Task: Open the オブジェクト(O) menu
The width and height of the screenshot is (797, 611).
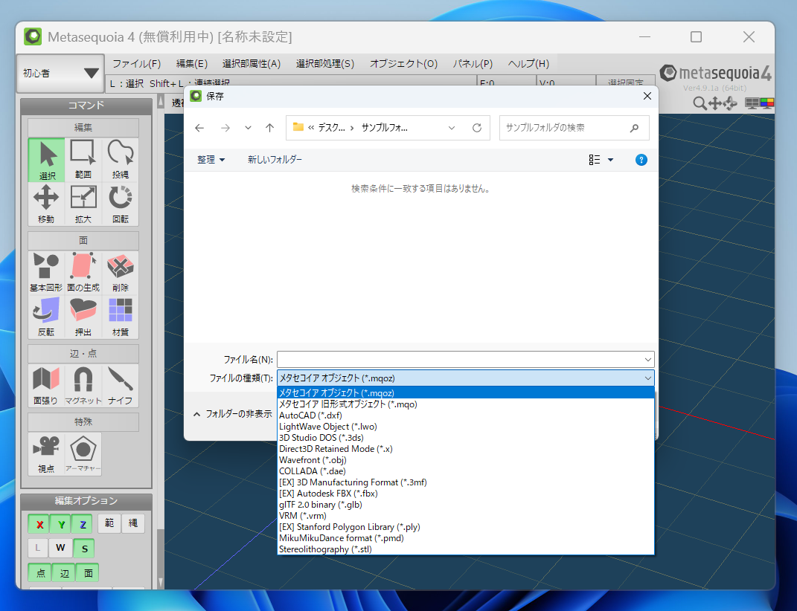Action: point(403,63)
